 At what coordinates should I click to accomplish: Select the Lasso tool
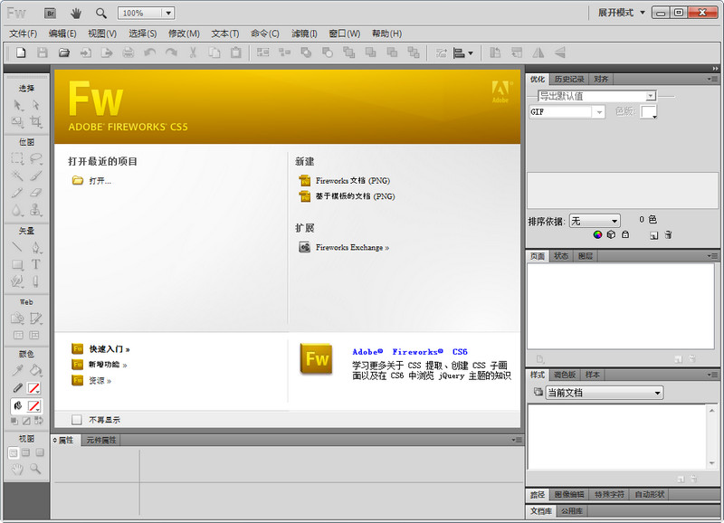point(37,159)
